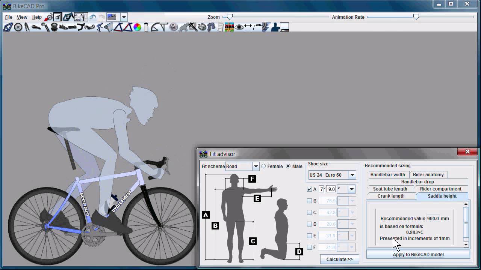481x270 pixels.
Task: Switch to the Rider compartment tab
Action: 440,189
